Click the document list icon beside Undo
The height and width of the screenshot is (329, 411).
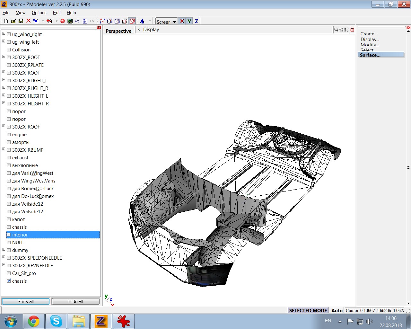pos(85,21)
